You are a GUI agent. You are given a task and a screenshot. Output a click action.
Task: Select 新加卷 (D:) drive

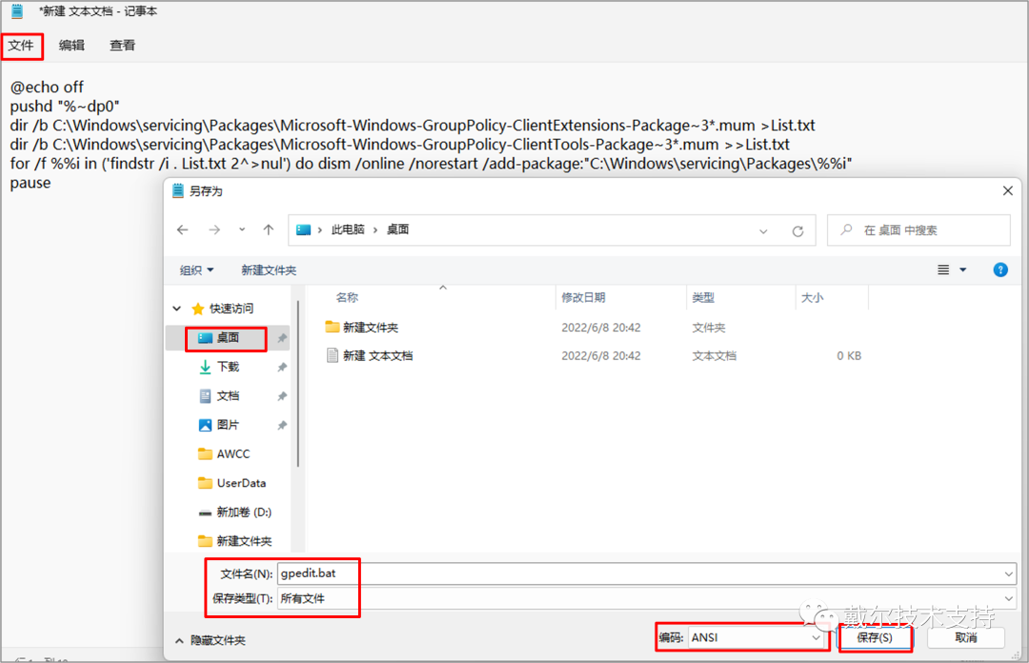244,512
